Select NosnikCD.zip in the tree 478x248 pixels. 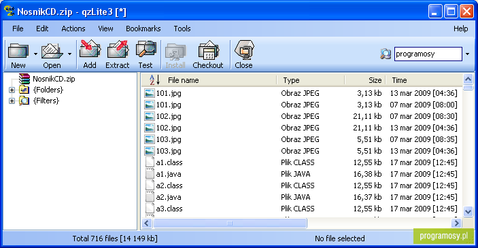coord(54,79)
